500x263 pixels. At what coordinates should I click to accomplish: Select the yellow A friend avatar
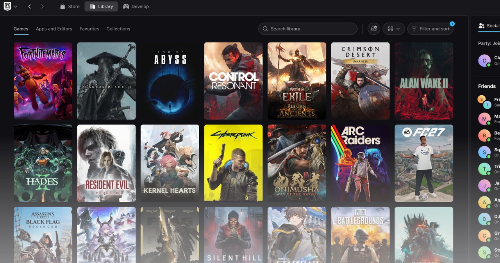click(x=485, y=203)
